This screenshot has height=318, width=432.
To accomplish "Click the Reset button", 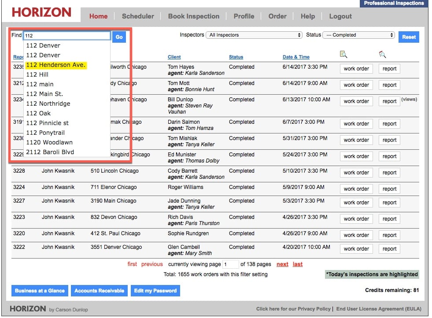I will pos(409,37).
